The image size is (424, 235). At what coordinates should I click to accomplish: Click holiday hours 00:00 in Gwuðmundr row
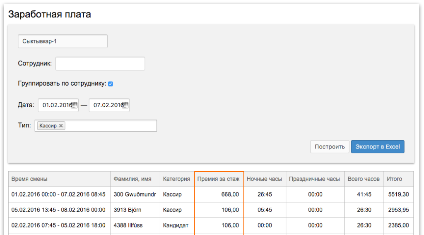click(315, 194)
